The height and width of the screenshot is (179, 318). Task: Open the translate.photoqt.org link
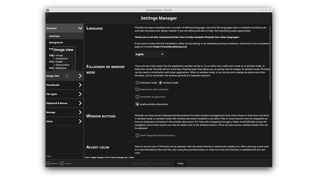pyautogui.click(x=170, y=47)
